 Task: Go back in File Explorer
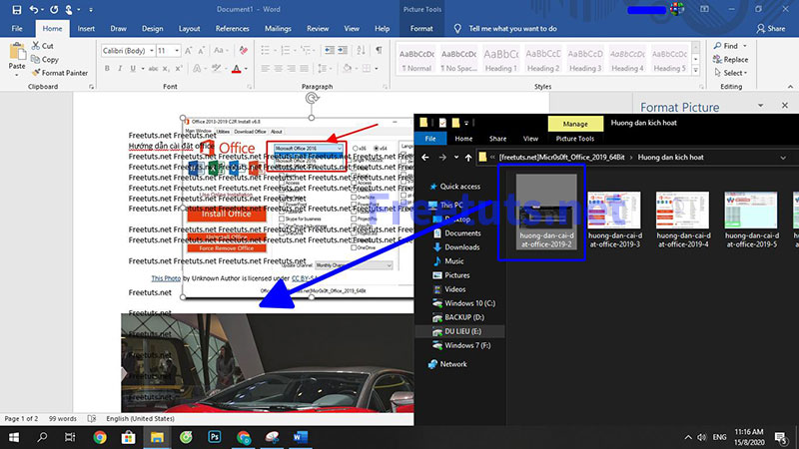point(425,158)
